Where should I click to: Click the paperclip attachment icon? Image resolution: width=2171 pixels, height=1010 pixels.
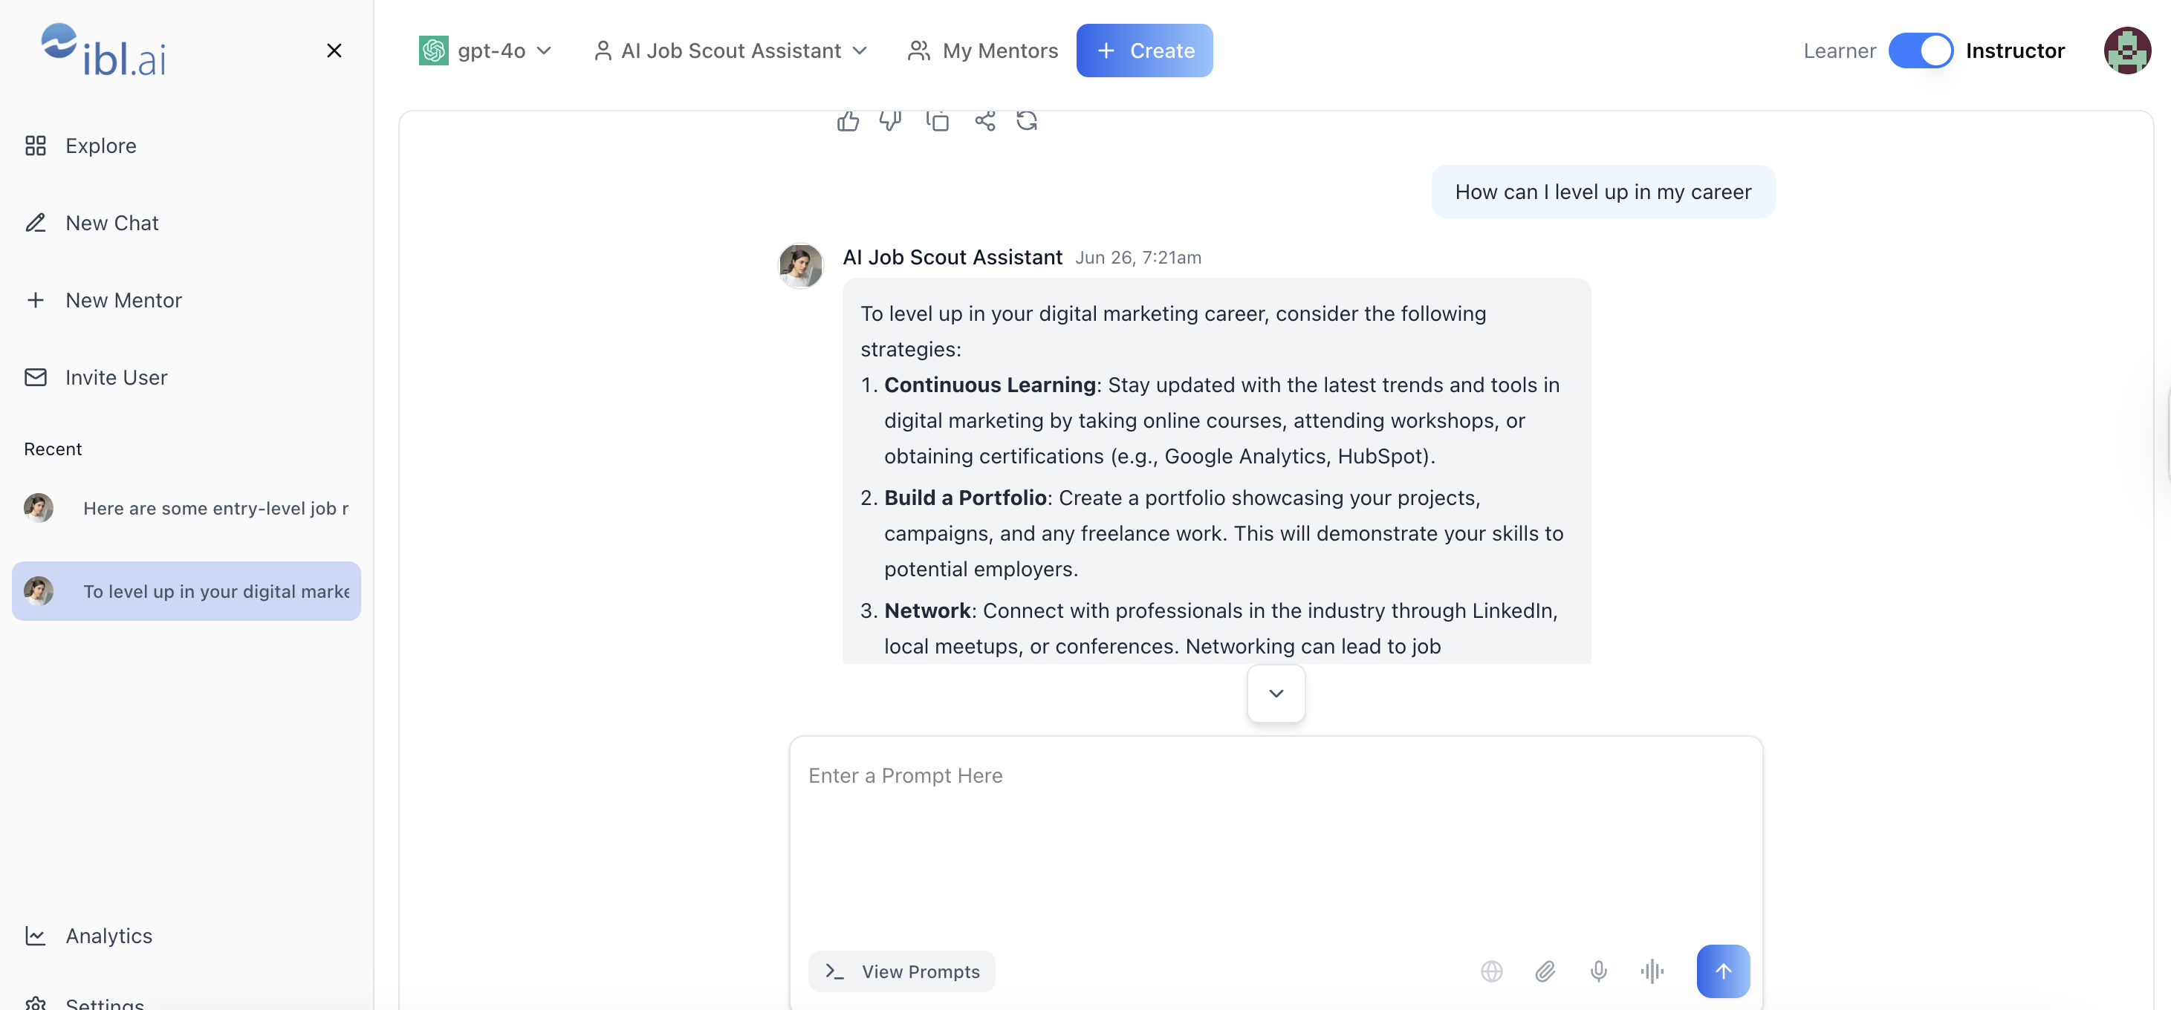(x=1545, y=971)
